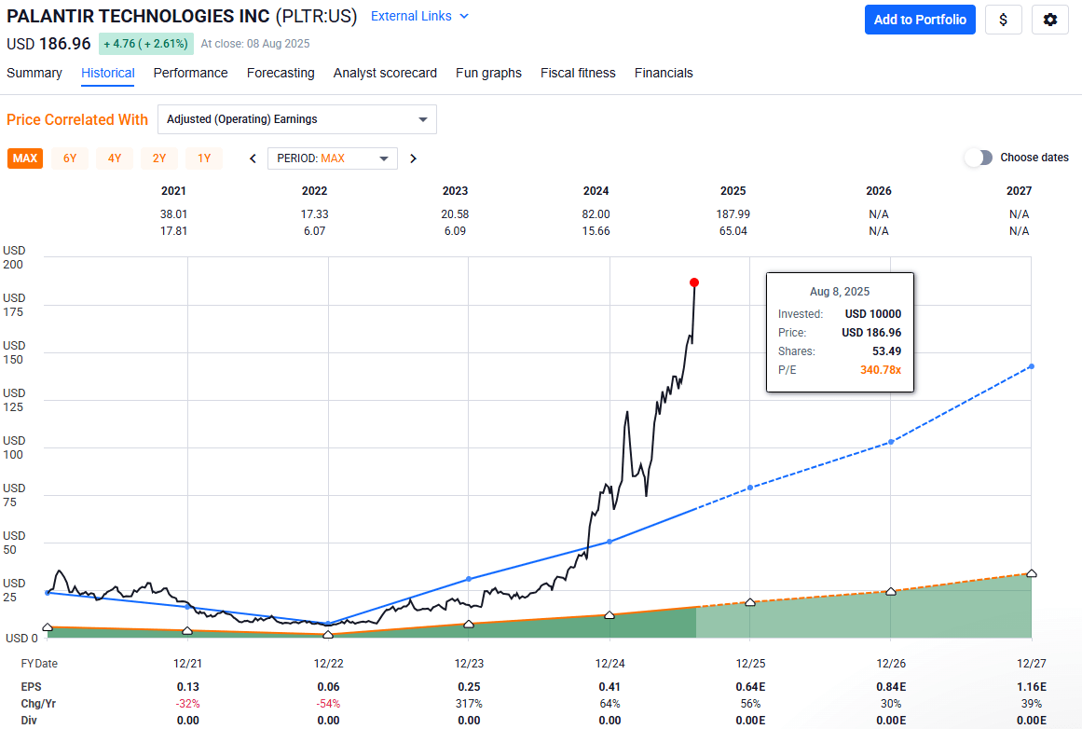Screen dimensions: 1082x729
Task: Open the Analyst scorecard view
Action: [385, 73]
